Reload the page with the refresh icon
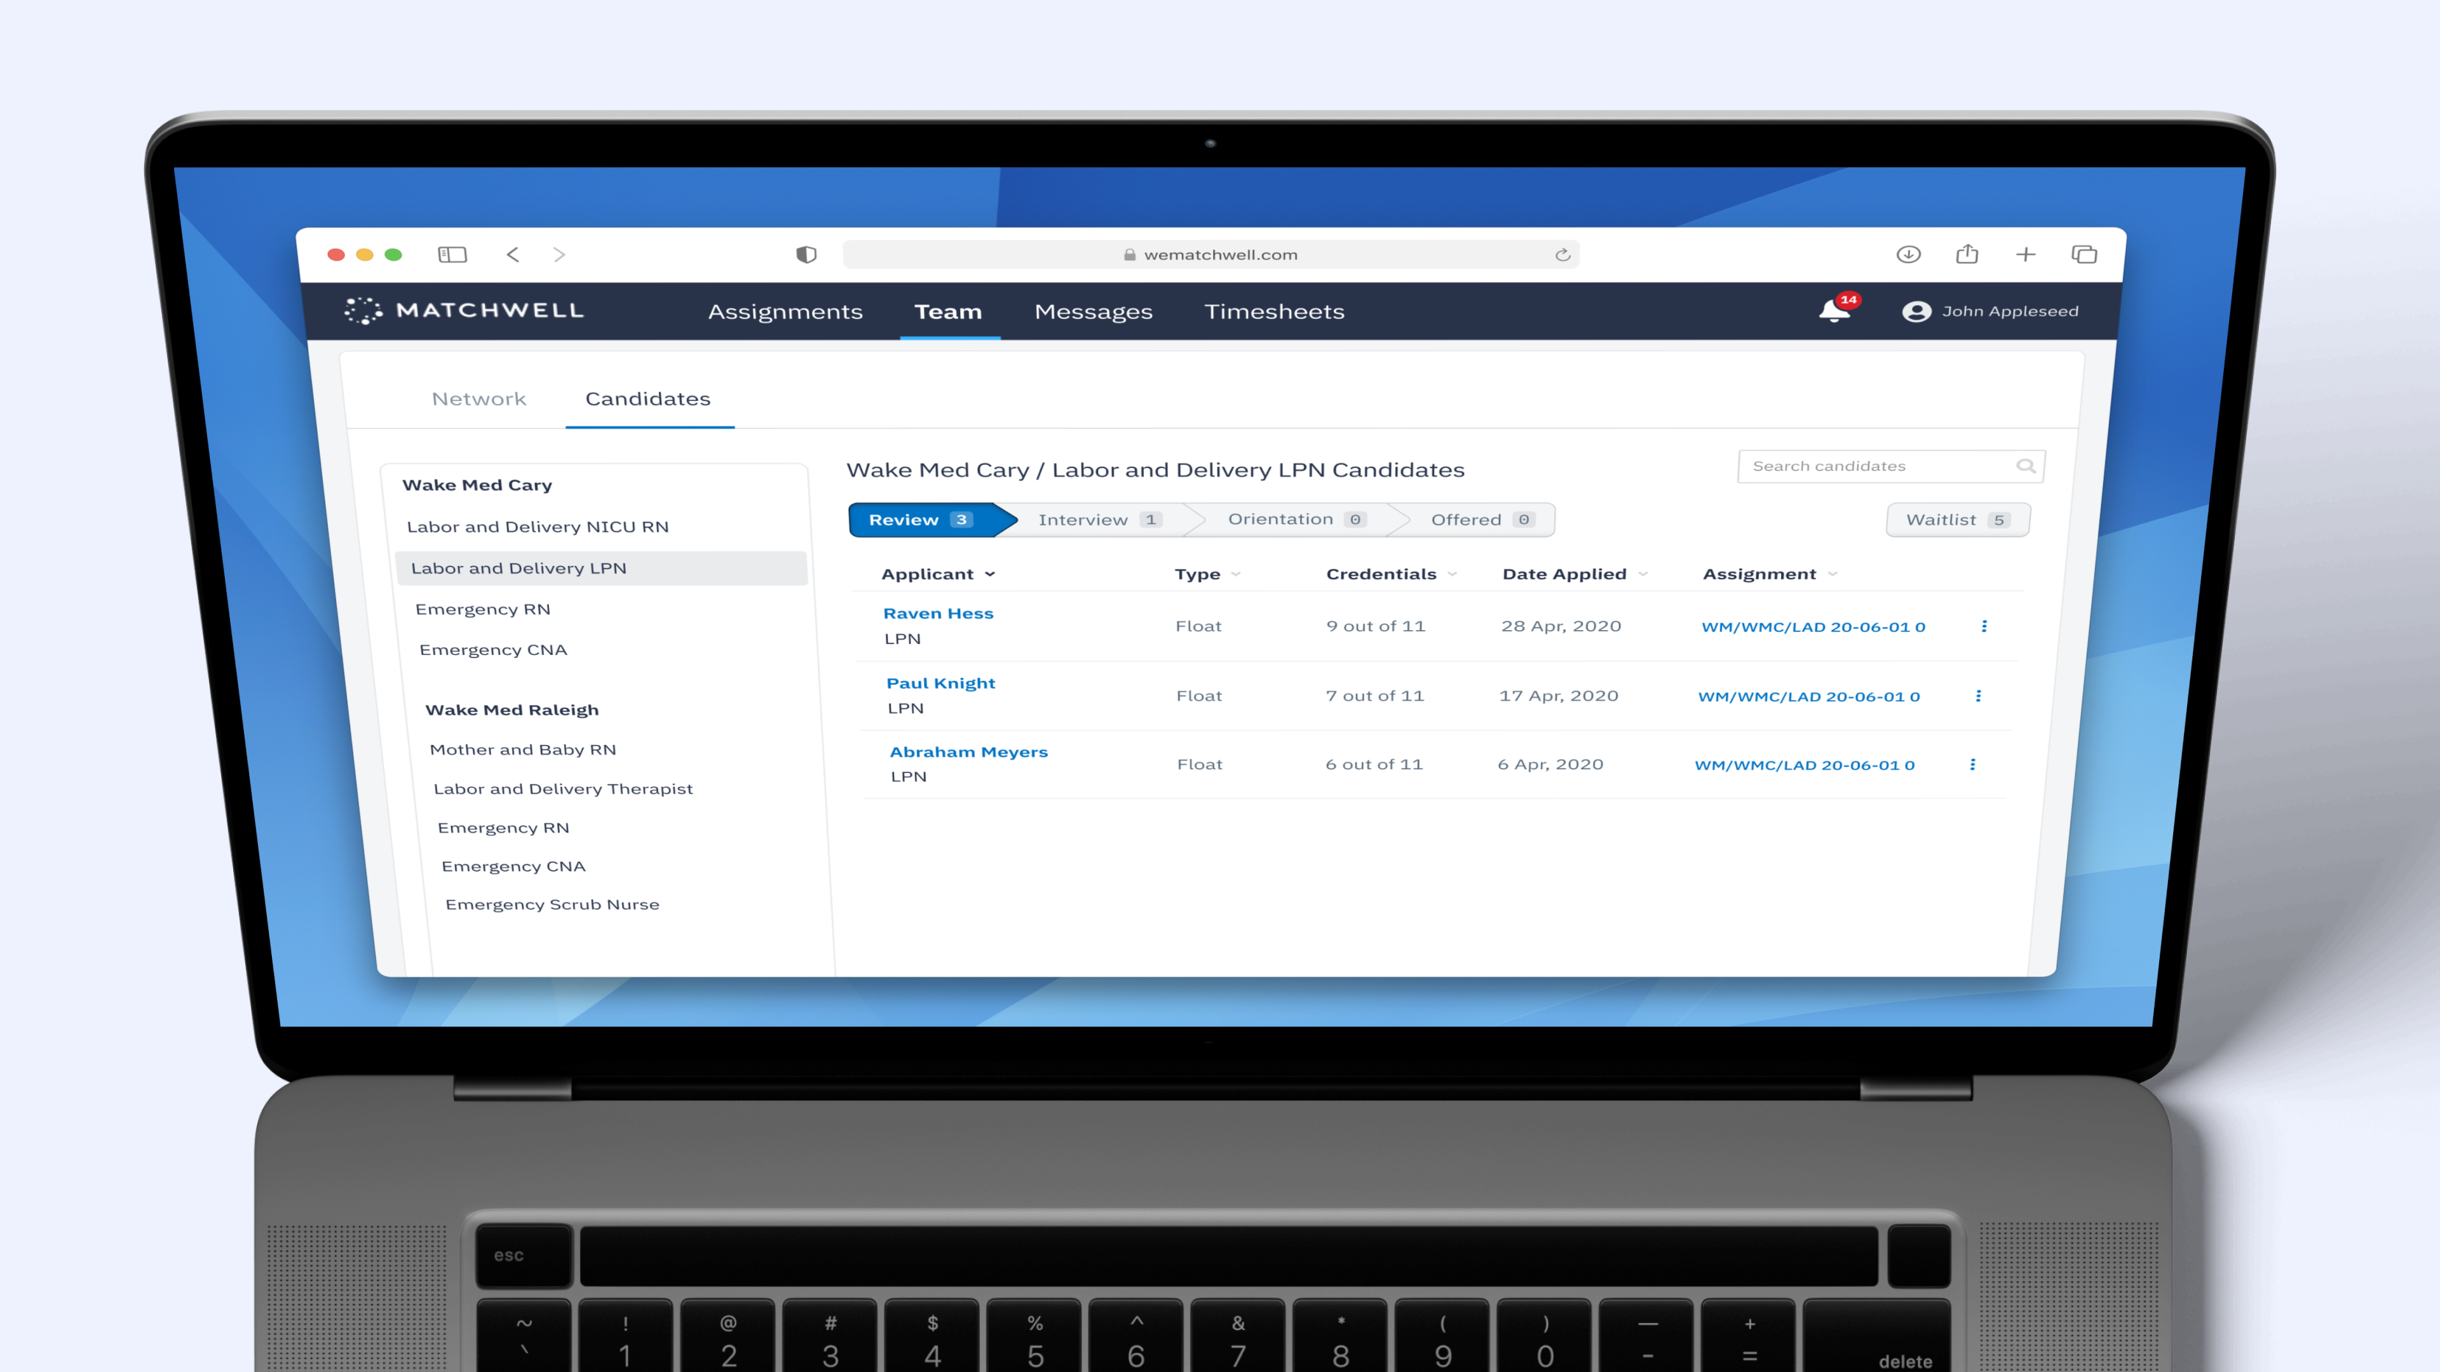 [1562, 255]
